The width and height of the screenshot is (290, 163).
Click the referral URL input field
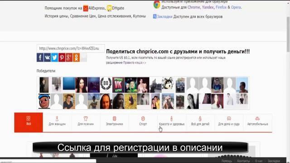point(71,48)
